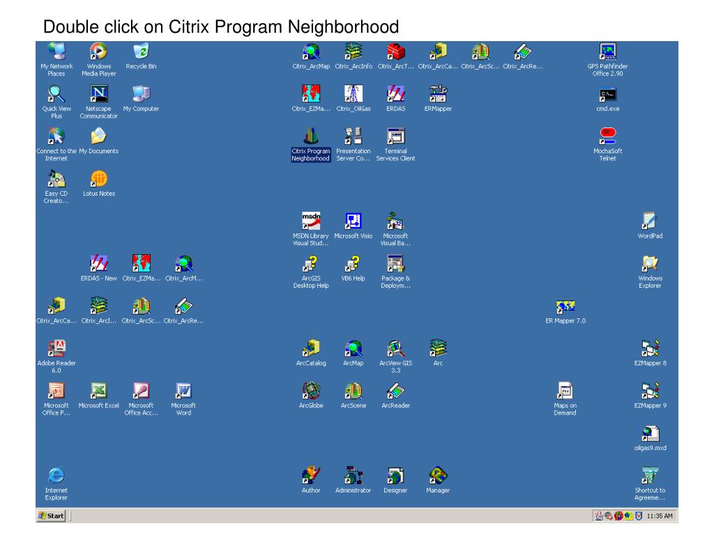Viewport: 714px width, 535px height.
Task: Select the Lotus Notes icon
Action: [99, 179]
